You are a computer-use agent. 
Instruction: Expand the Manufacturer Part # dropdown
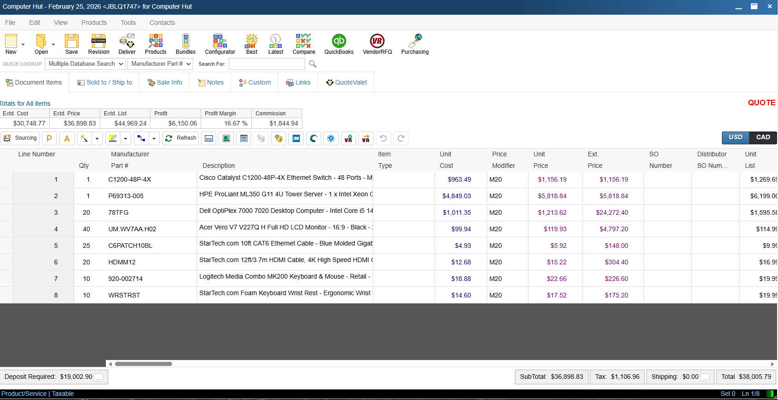[x=160, y=64]
